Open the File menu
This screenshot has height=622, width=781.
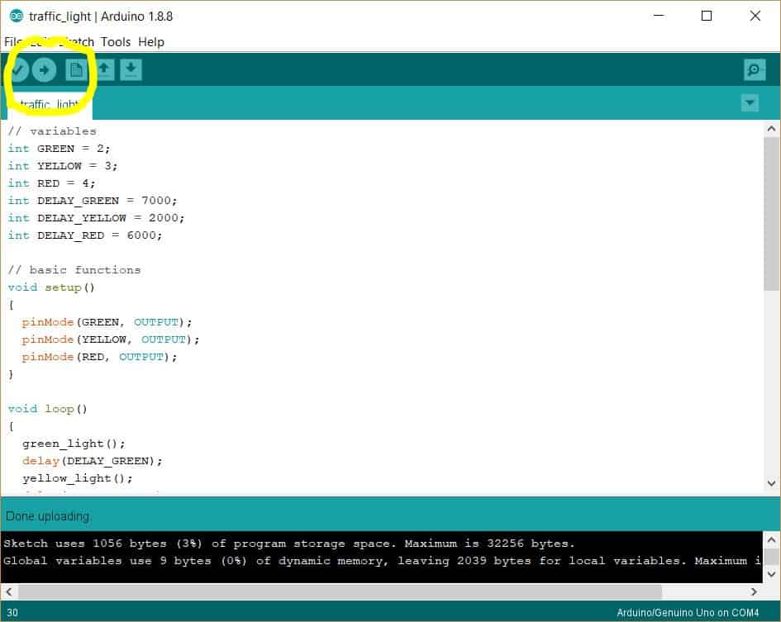click(12, 41)
